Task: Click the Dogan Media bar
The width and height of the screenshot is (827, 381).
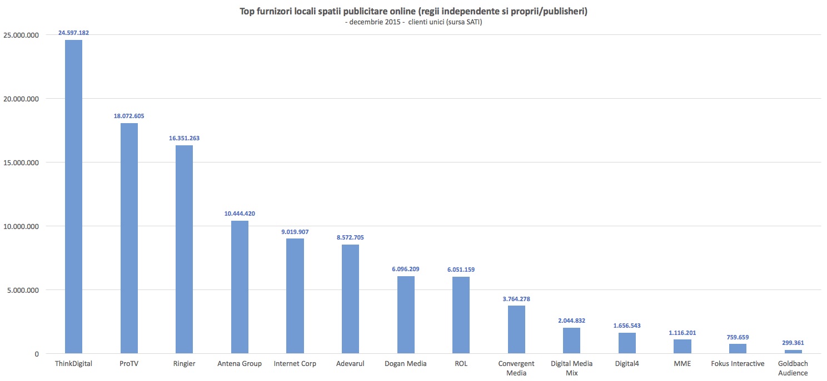Action: (406, 314)
